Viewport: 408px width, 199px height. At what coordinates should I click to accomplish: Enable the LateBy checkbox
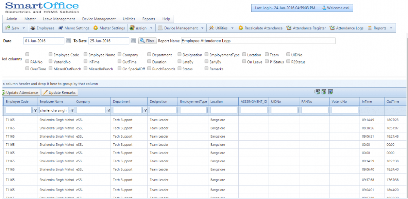pyautogui.click(x=180, y=61)
